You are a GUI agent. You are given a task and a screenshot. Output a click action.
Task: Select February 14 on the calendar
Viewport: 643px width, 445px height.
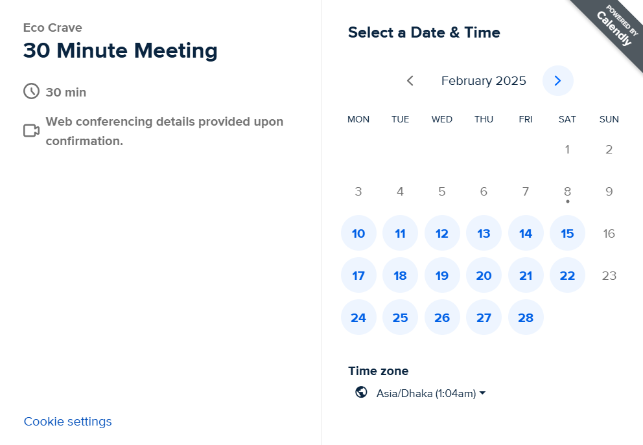[x=526, y=233]
